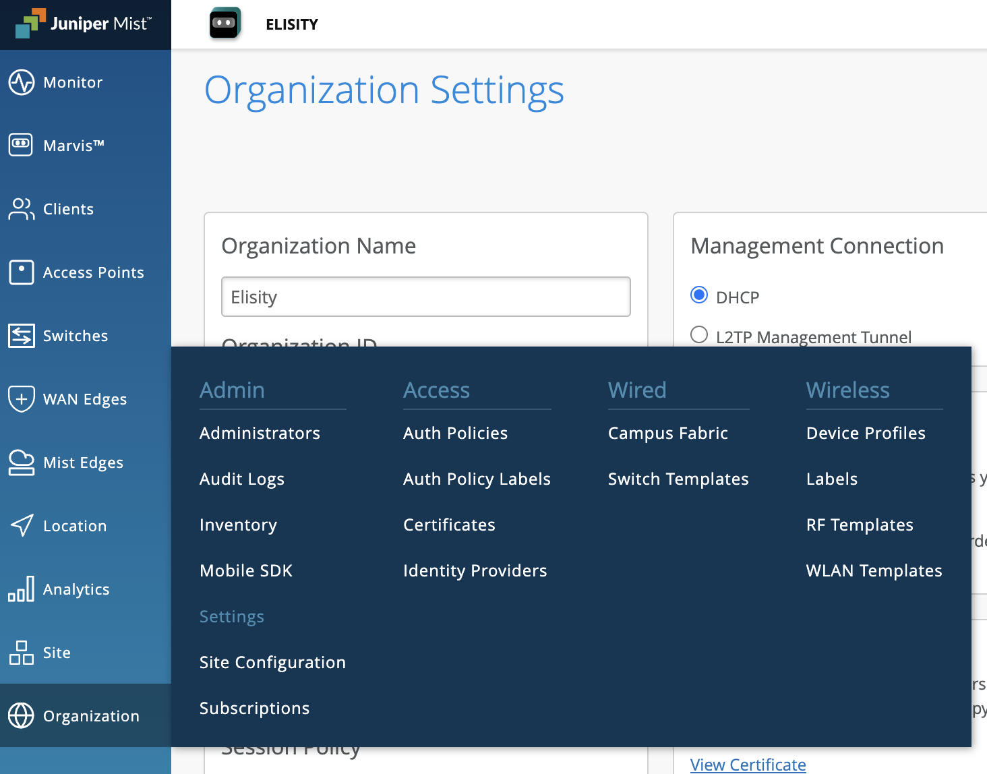
Task: Select the DHCP radio button
Action: 699,295
